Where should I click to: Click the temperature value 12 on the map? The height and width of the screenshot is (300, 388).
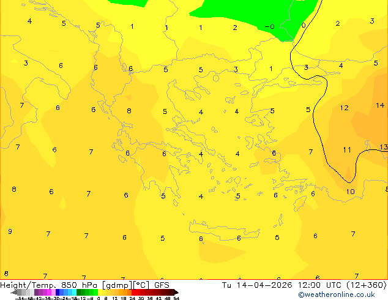(344, 108)
